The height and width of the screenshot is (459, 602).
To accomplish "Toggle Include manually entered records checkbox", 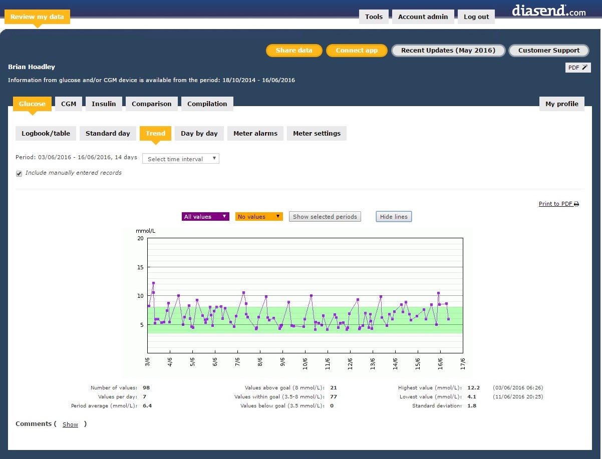I will [19, 173].
